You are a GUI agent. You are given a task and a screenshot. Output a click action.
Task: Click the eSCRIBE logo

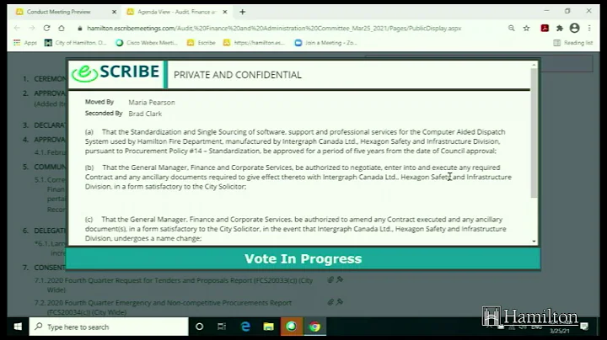(x=115, y=72)
